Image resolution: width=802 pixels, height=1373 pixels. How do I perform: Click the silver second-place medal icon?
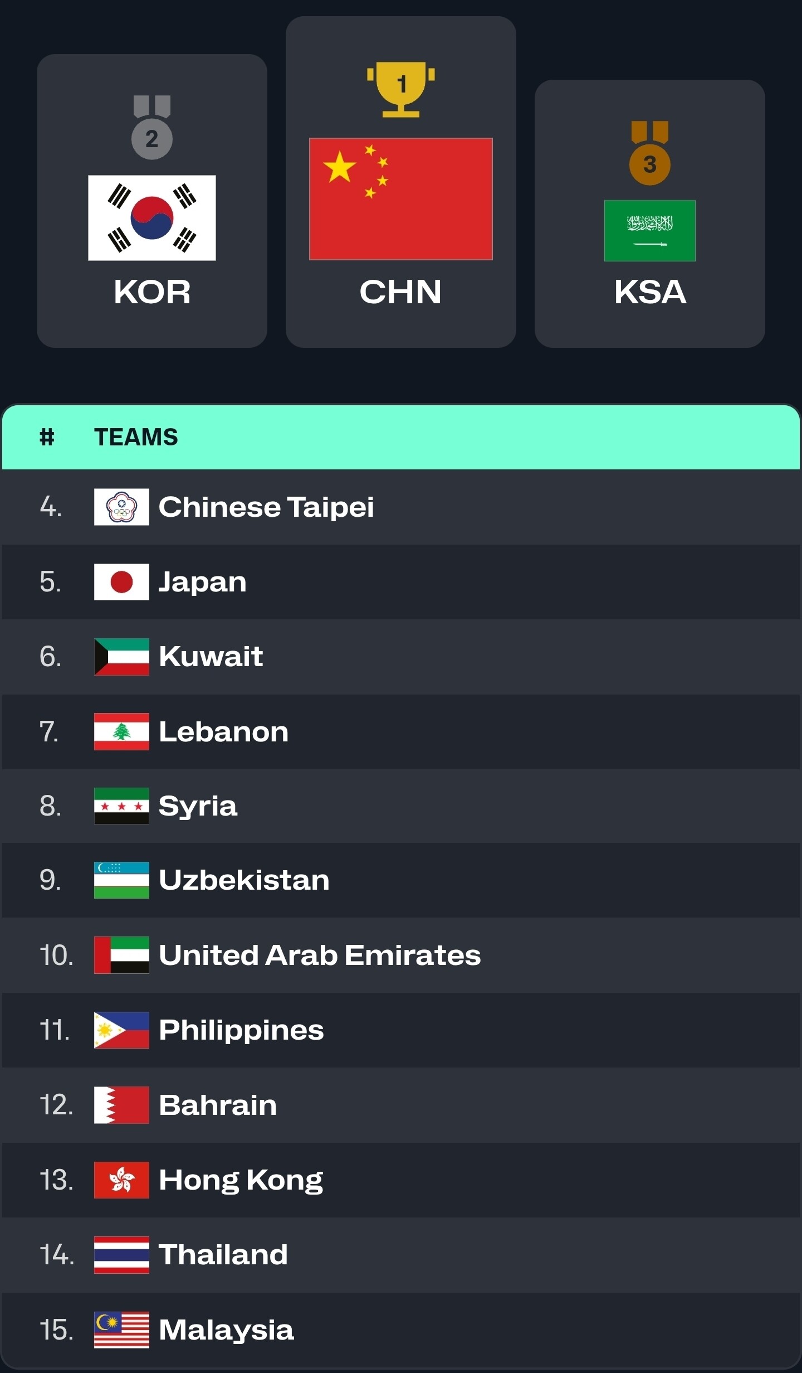[x=152, y=127]
